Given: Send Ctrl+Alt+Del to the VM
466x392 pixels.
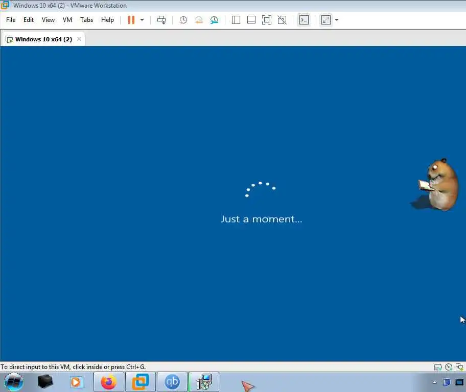Looking at the screenshot, I should (x=161, y=20).
